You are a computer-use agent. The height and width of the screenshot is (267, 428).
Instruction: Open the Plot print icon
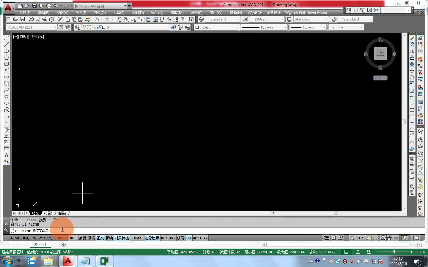tap(31, 19)
